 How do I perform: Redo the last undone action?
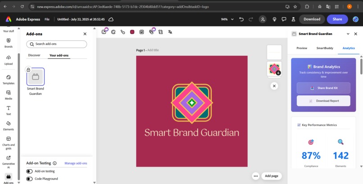tap(251, 19)
